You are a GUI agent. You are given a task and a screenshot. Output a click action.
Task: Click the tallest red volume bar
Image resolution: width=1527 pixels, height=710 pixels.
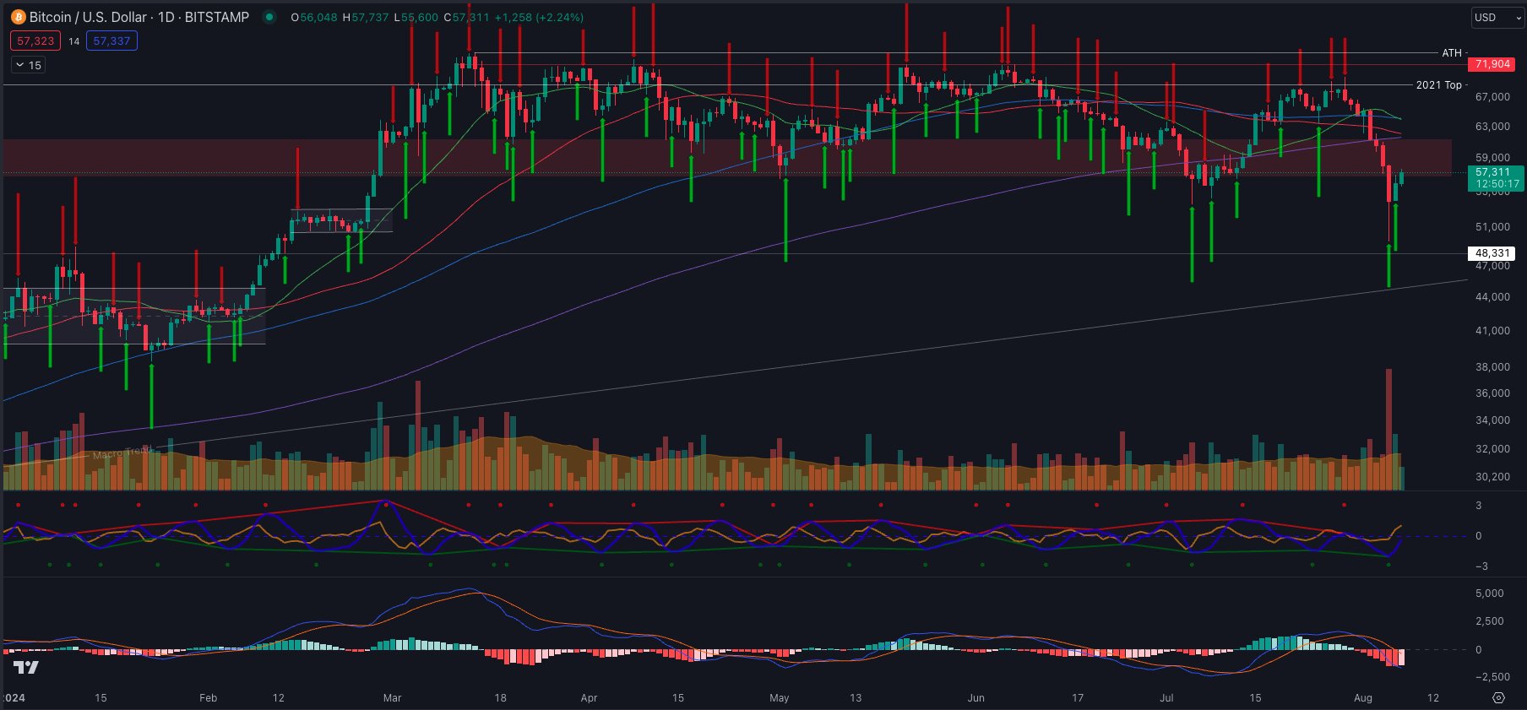tap(1388, 422)
